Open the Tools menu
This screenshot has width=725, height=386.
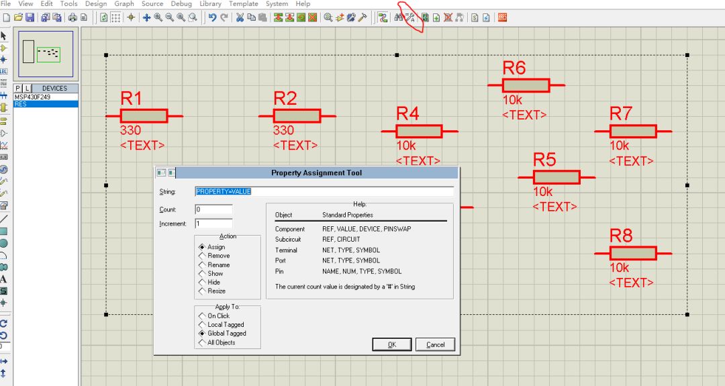click(x=69, y=4)
